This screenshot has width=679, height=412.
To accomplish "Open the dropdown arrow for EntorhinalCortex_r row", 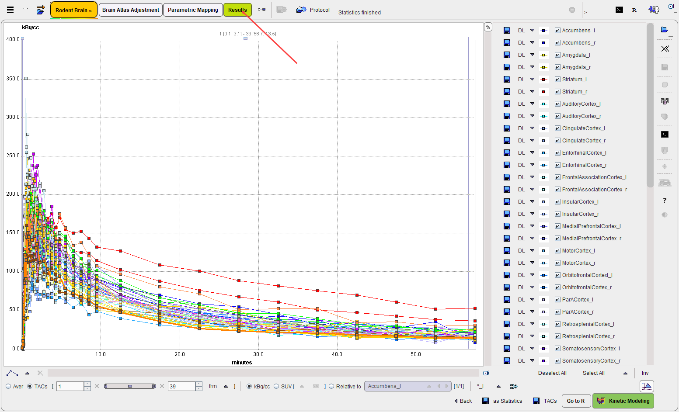I will click(532, 165).
